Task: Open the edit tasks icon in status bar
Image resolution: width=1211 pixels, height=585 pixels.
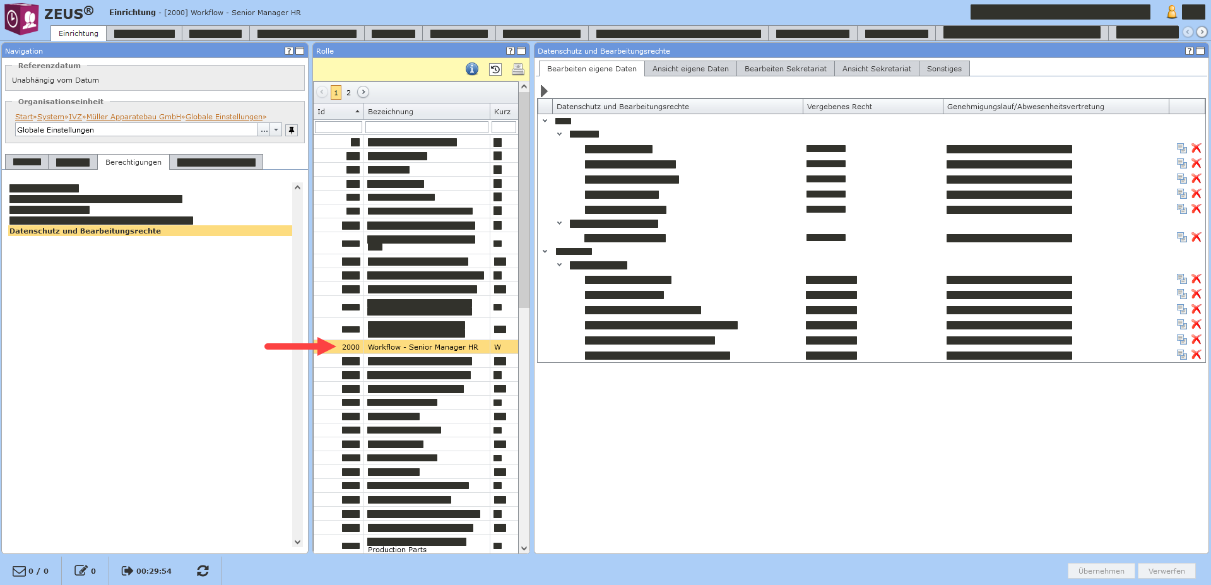Action: pos(81,570)
